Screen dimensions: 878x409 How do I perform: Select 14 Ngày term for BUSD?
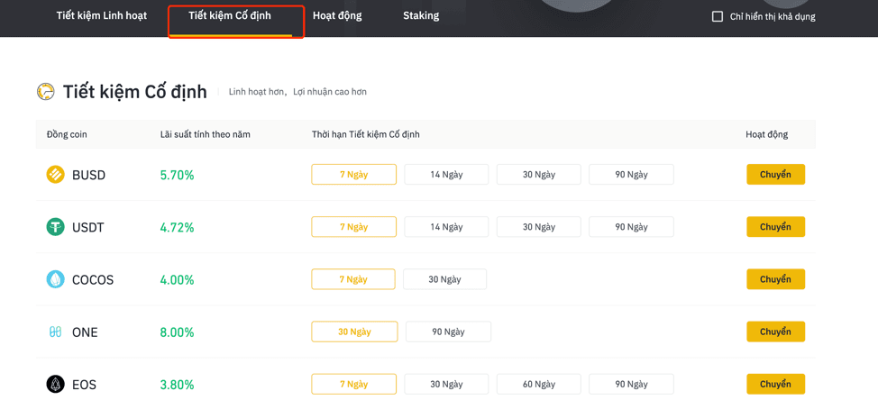446,175
